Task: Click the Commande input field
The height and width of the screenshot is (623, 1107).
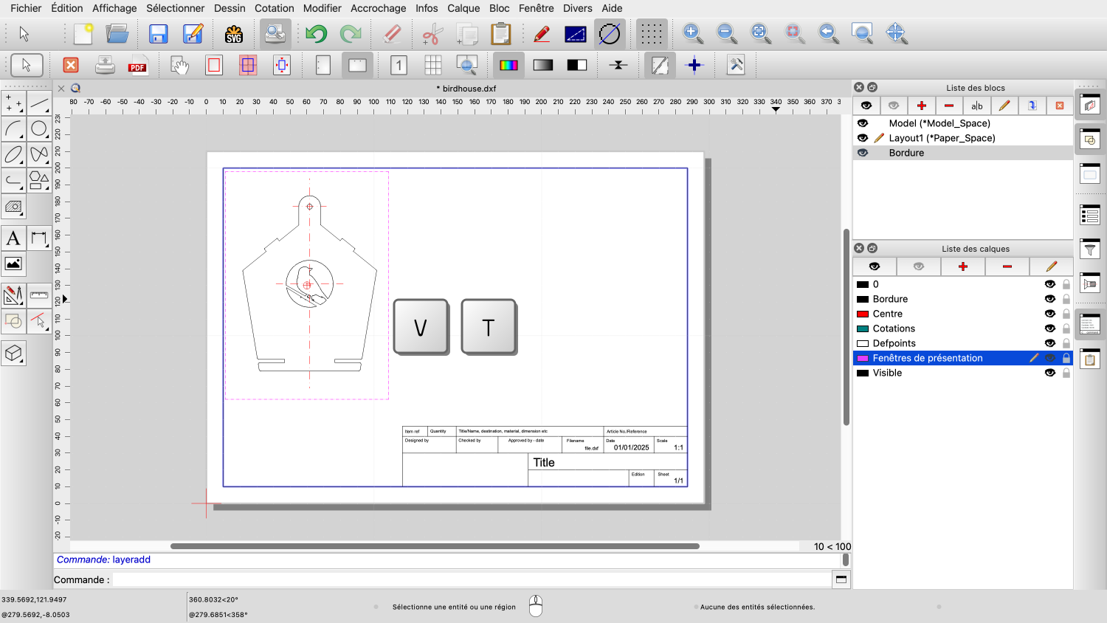Action: [x=471, y=579]
